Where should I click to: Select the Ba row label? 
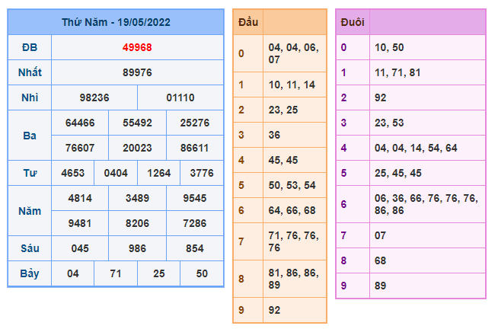tap(30, 136)
